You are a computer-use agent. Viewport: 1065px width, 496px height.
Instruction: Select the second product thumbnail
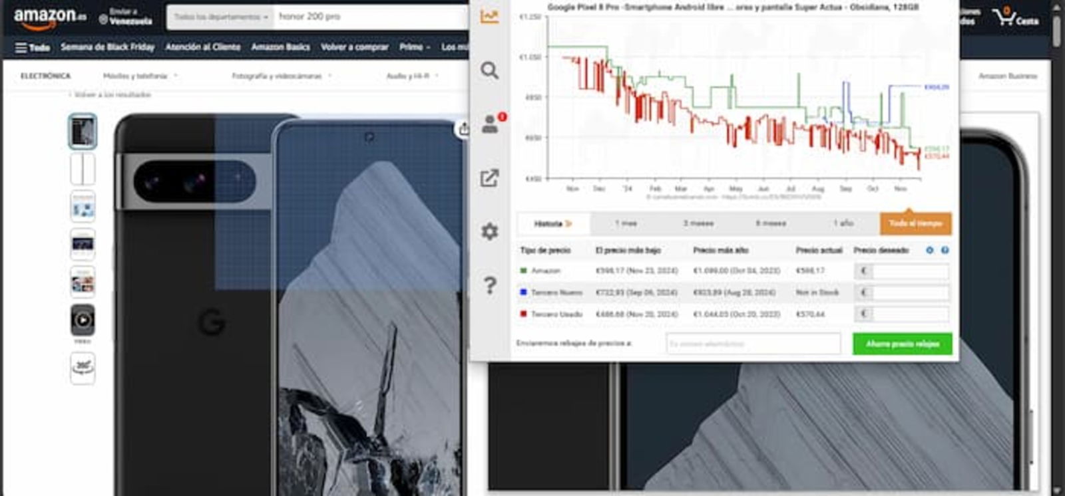[83, 169]
